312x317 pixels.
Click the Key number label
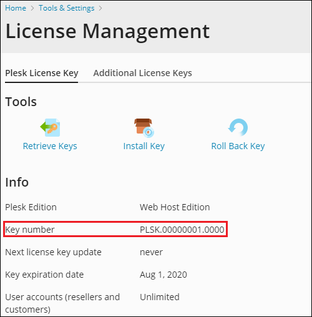tap(30, 230)
